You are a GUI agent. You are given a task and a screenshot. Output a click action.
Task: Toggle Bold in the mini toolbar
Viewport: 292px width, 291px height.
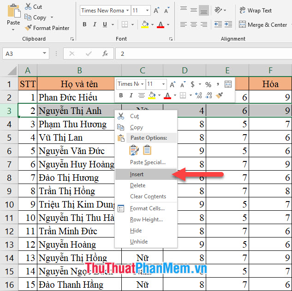click(121, 95)
